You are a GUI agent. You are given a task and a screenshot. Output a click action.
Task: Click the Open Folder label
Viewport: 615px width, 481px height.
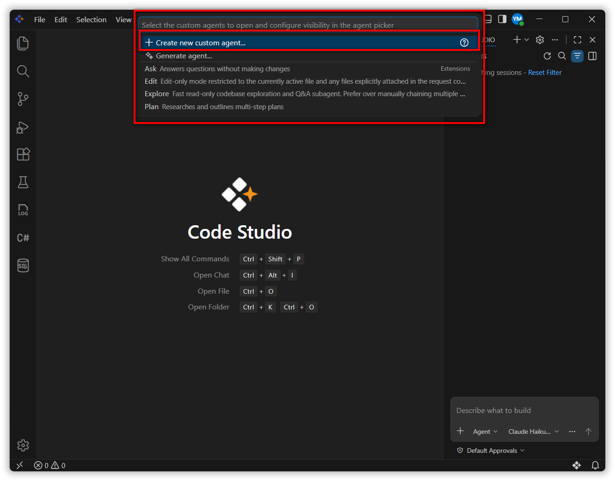[x=209, y=307]
